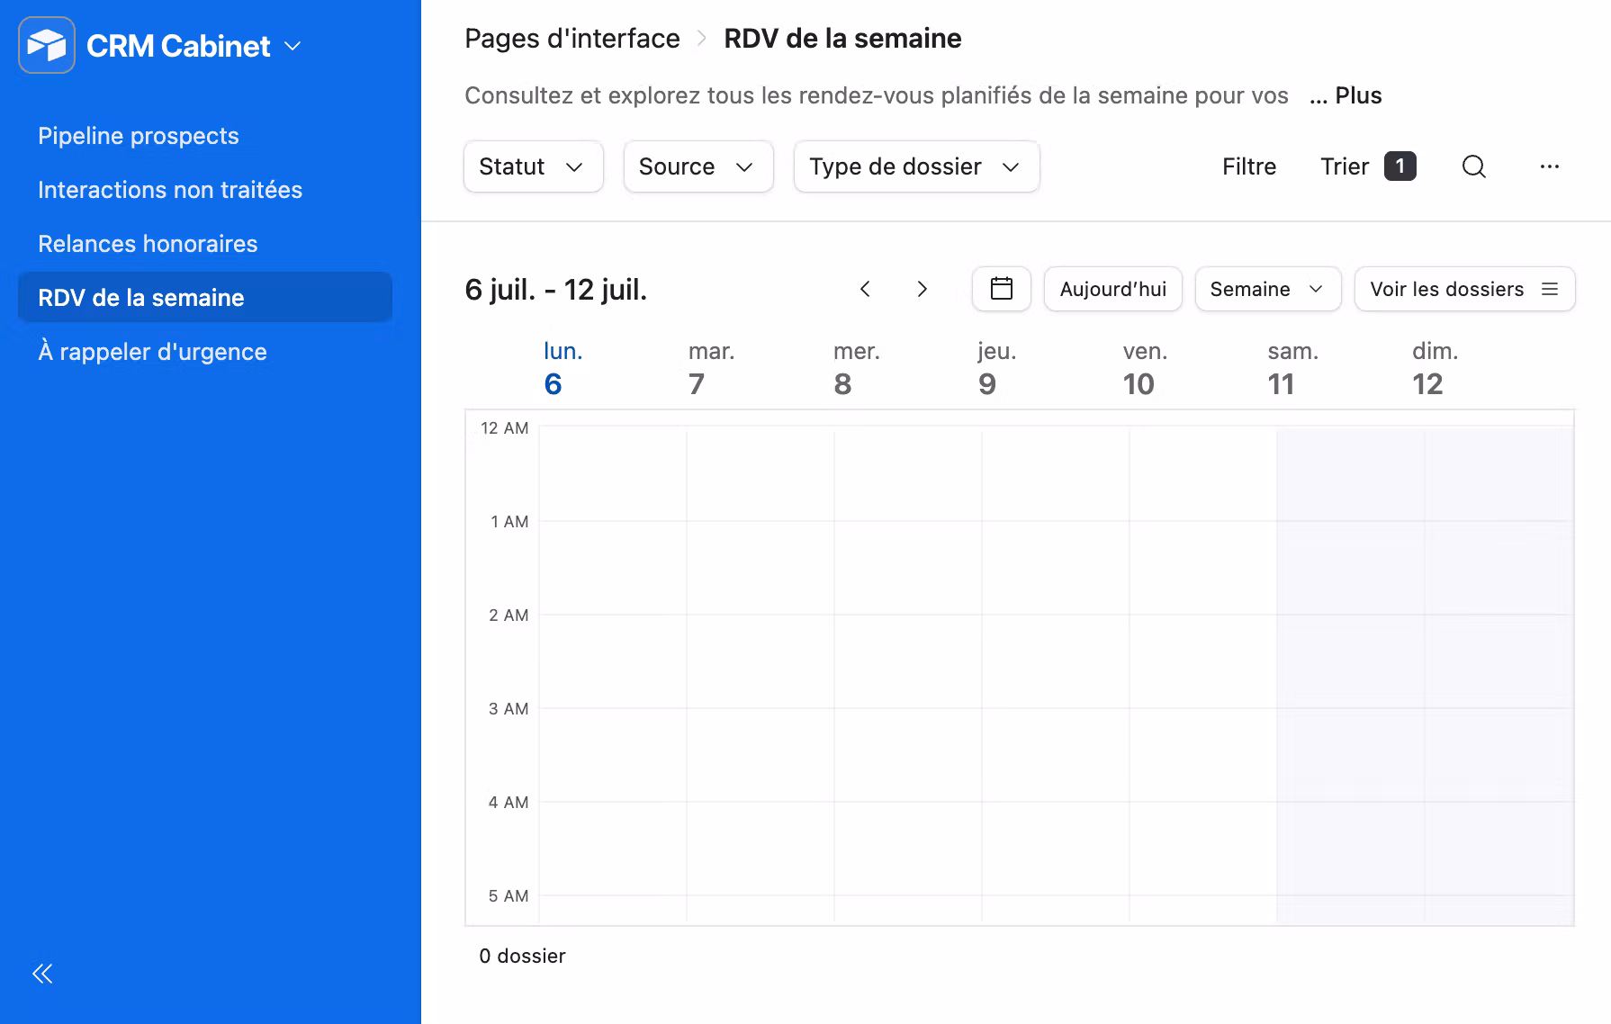Screen dimensions: 1611x1024
Task: Open the Semaine view selector
Action: point(1267,289)
